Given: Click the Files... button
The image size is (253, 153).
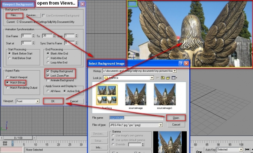Looking at the screenshot, I should (14, 16).
